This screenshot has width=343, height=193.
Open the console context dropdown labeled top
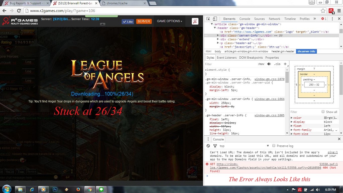245,146
